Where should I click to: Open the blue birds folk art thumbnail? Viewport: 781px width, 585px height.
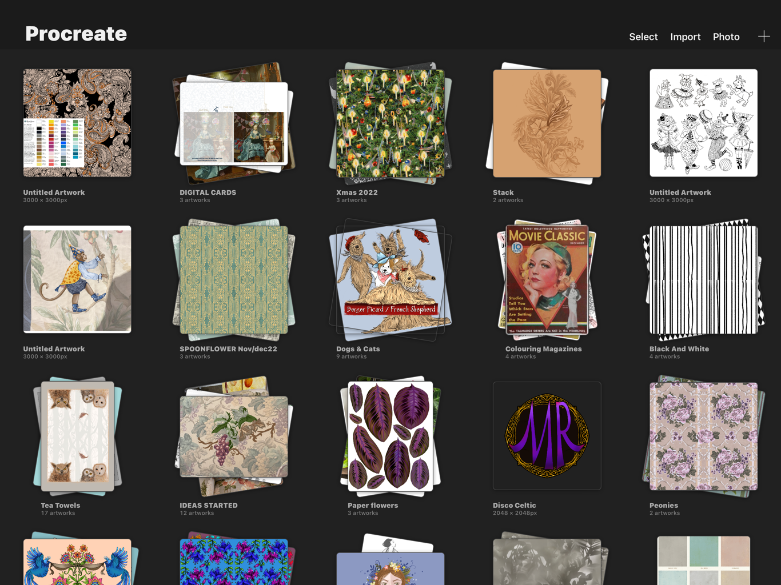[77, 562]
